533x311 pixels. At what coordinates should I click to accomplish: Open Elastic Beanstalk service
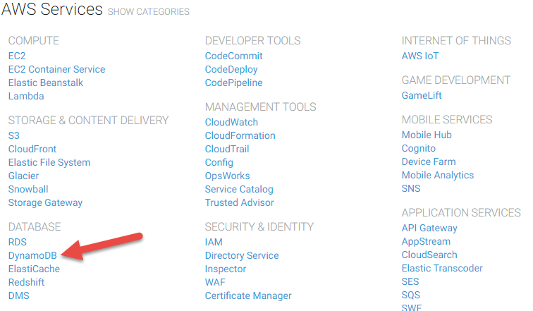[46, 83]
